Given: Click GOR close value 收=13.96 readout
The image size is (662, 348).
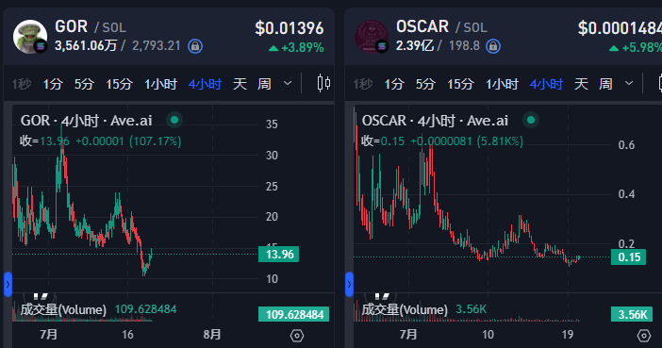Looking at the screenshot, I should click(x=44, y=141).
